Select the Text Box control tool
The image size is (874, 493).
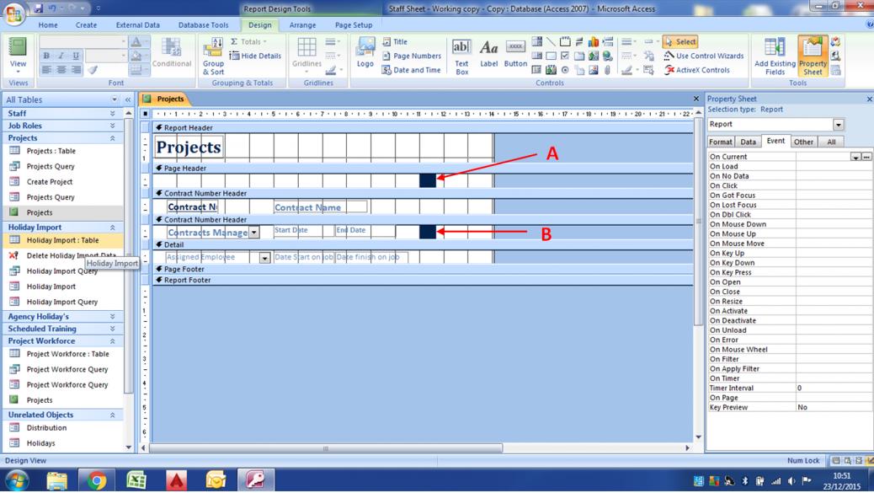pyautogui.click(x=461, y=56)
